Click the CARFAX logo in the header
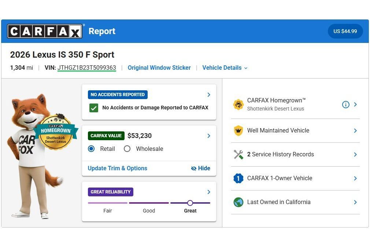 (45, 31)
